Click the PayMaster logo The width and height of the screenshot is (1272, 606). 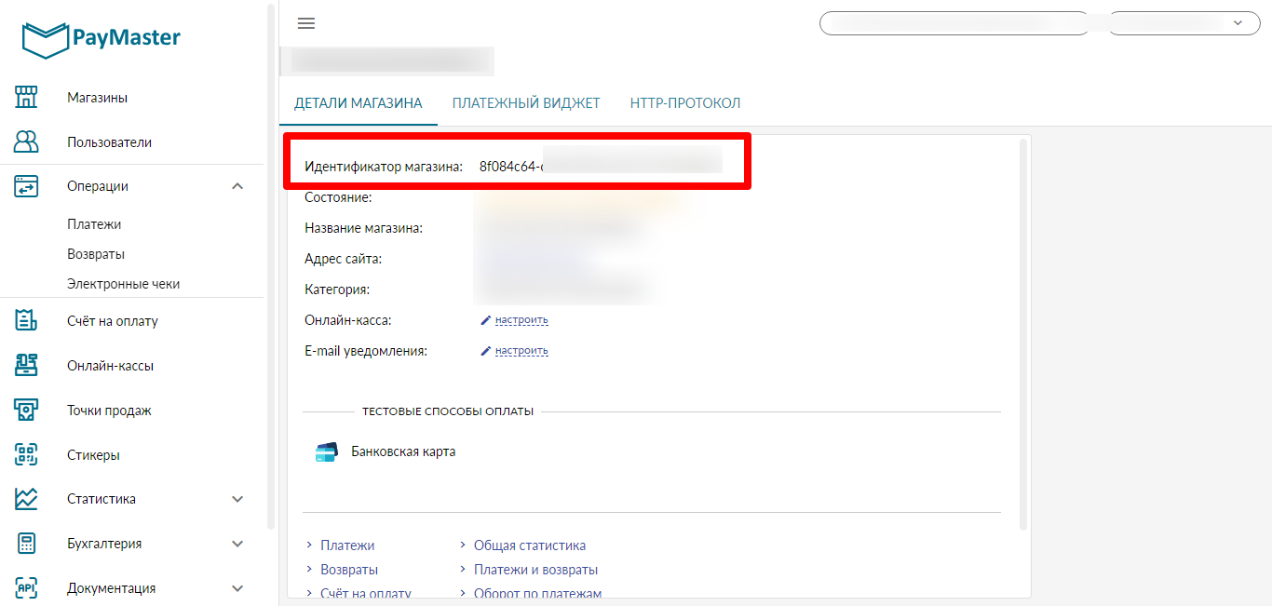[101, 38]
